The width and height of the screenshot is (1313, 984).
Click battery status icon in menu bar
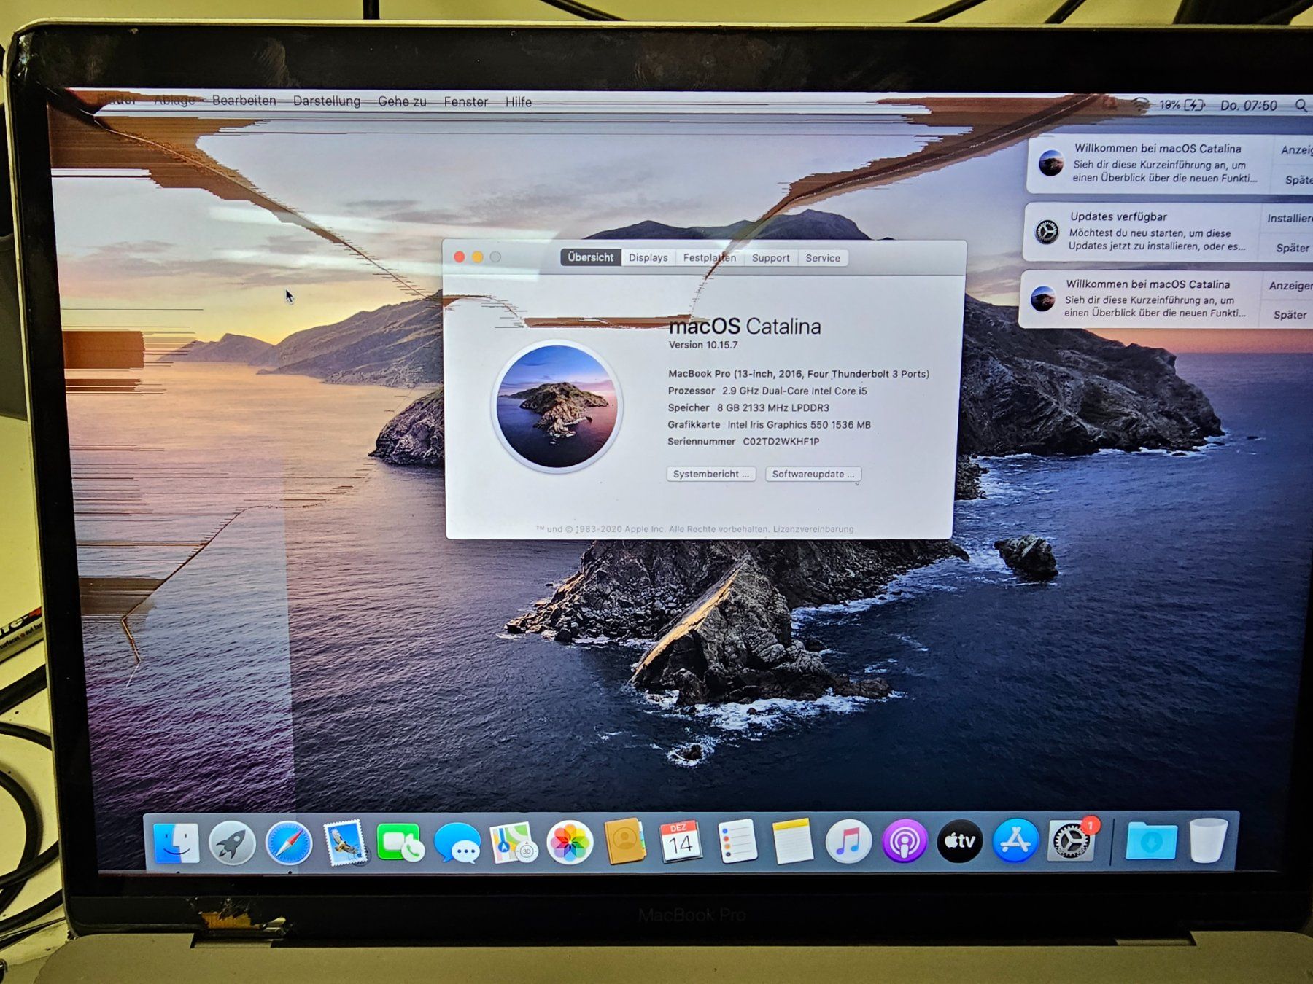tap(1194, 105)
